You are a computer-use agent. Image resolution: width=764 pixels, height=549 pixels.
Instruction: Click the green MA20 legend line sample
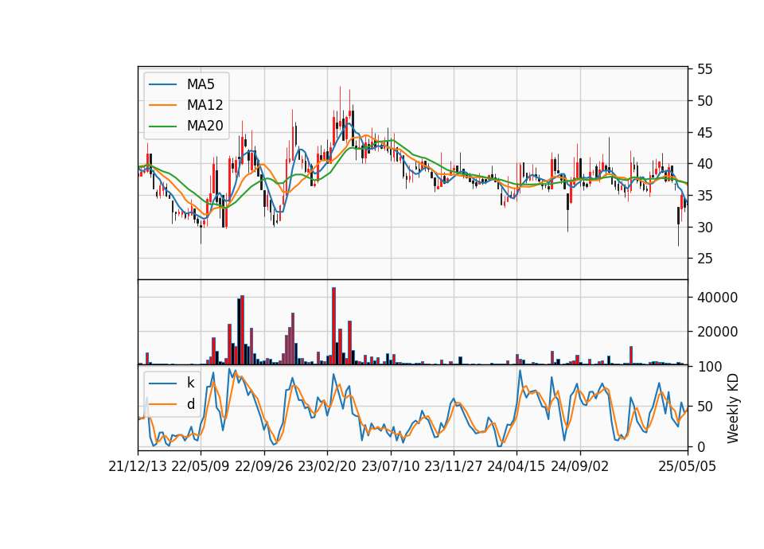click(162, 127)
